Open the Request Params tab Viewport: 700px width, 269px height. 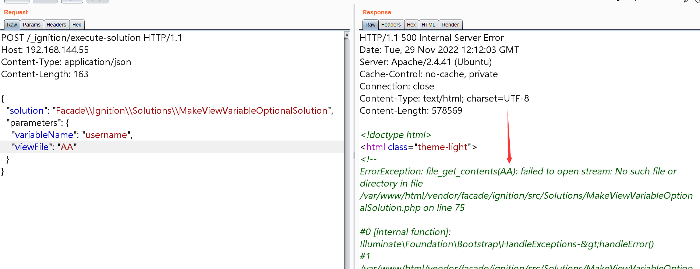[32, 25]
